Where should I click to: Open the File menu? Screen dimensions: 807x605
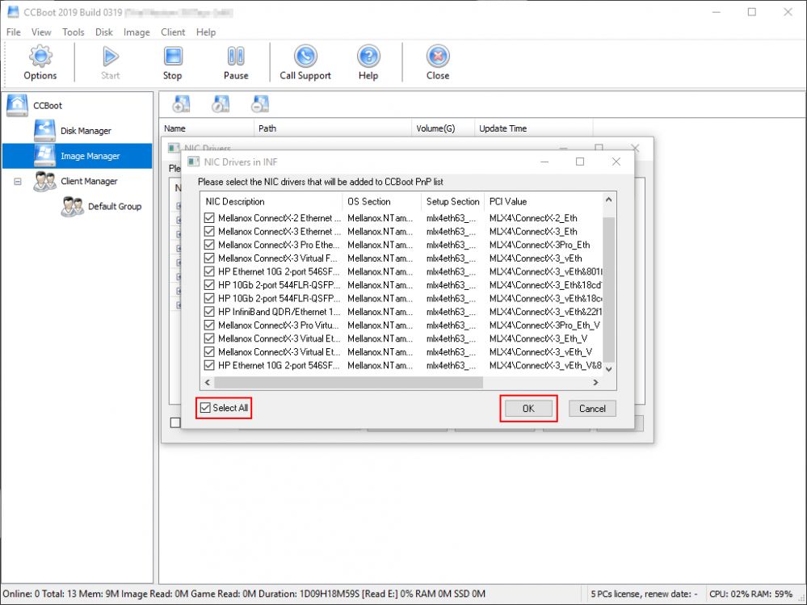14,32
